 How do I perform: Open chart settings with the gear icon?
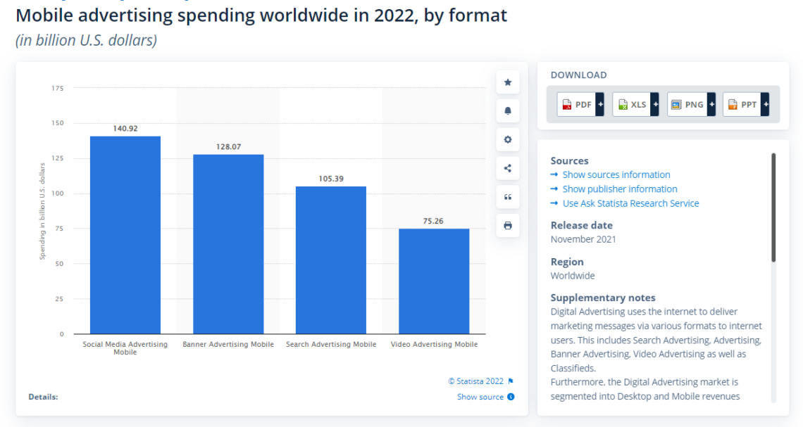[x=507, y=139]
